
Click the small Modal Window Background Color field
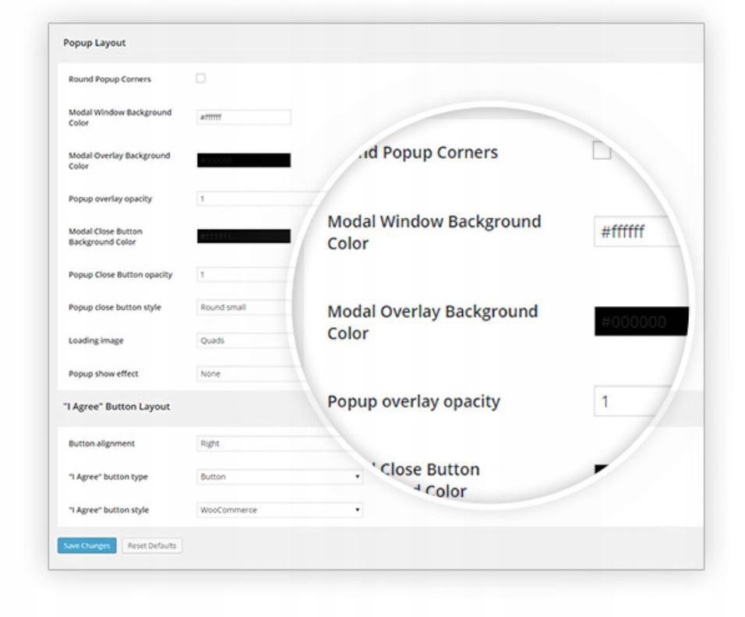tap(243, 118)
